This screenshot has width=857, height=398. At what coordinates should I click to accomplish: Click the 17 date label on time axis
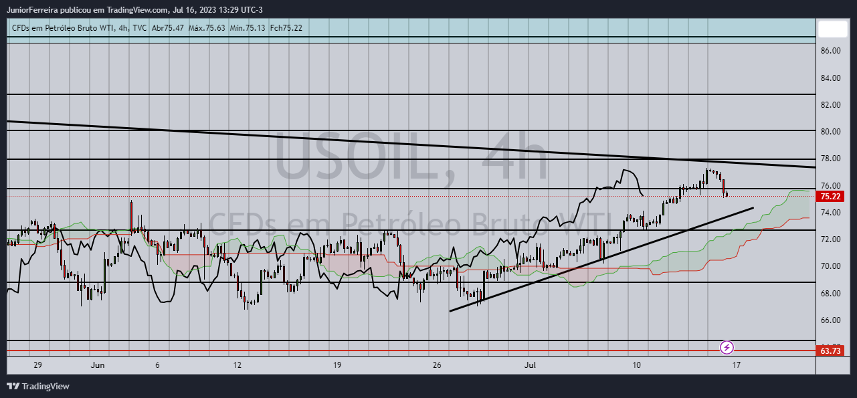tap(737, 365)
